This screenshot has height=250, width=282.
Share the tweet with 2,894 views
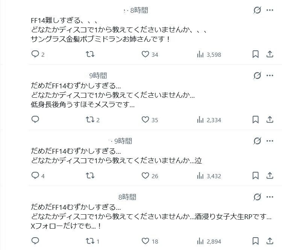(x=270, y=241)
